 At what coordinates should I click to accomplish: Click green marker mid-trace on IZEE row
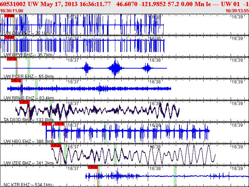[115, 155]
